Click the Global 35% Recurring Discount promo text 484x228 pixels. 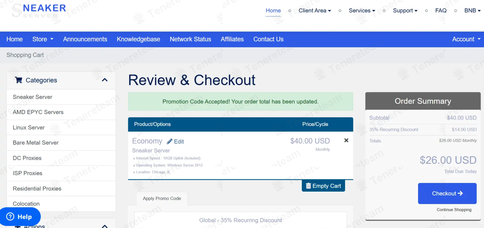[x=241, y=220]
